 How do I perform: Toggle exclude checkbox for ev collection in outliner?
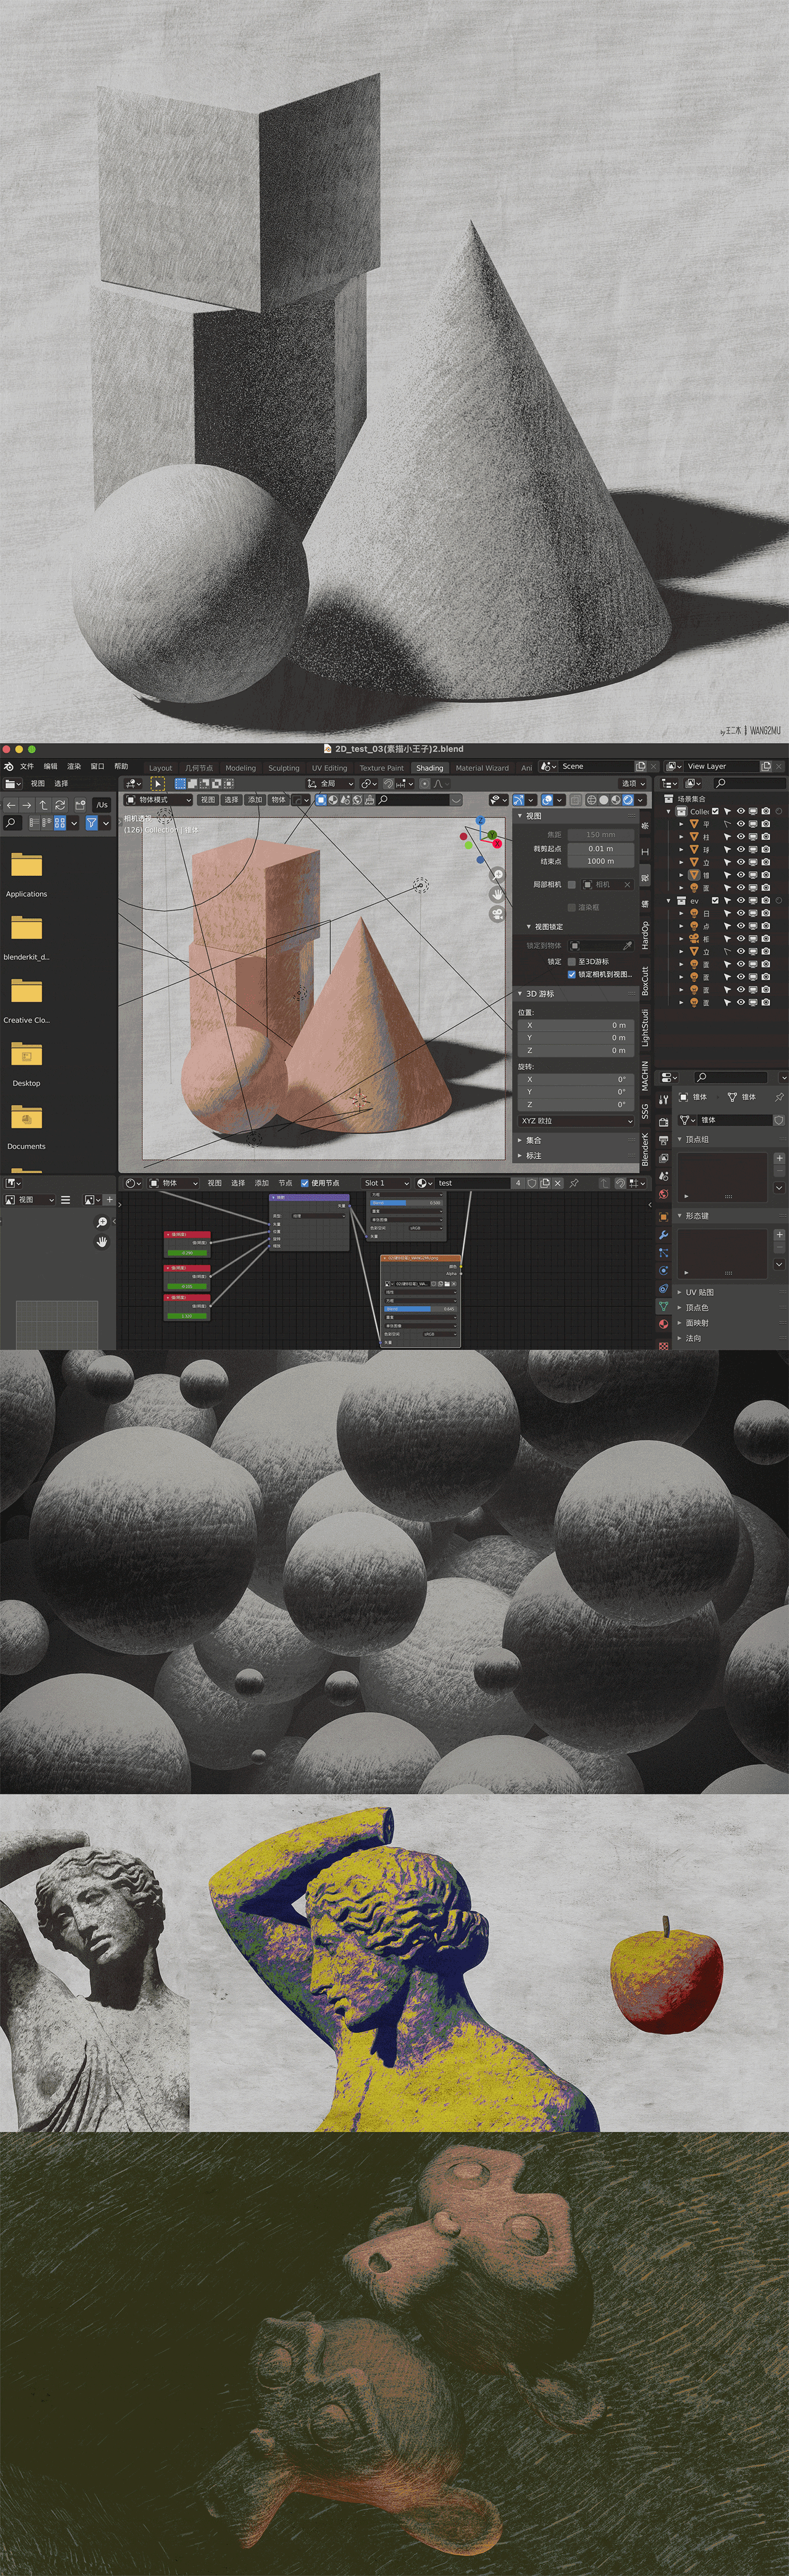[715, 900]
